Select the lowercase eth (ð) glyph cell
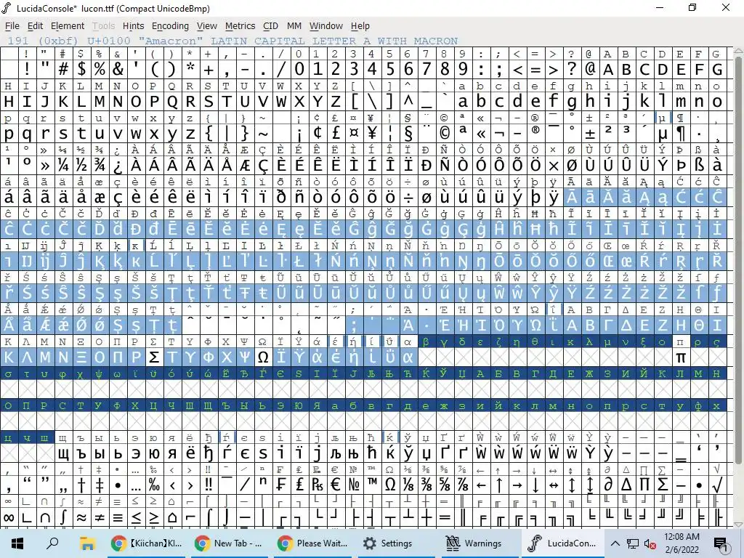Image resolution: width=744 pixels, height=558 pixels. tap(281, 197)
